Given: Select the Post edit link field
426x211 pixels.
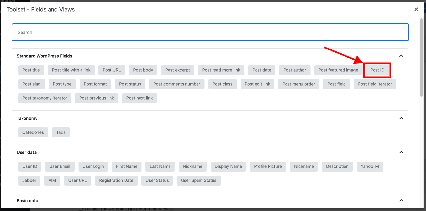Looking at the screenshot, I should pos(257,84).
